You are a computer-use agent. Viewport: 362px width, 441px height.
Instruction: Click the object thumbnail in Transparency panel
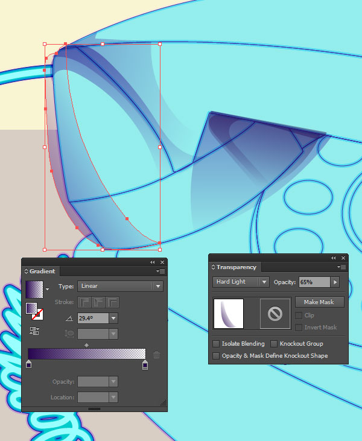pos(229,314)
